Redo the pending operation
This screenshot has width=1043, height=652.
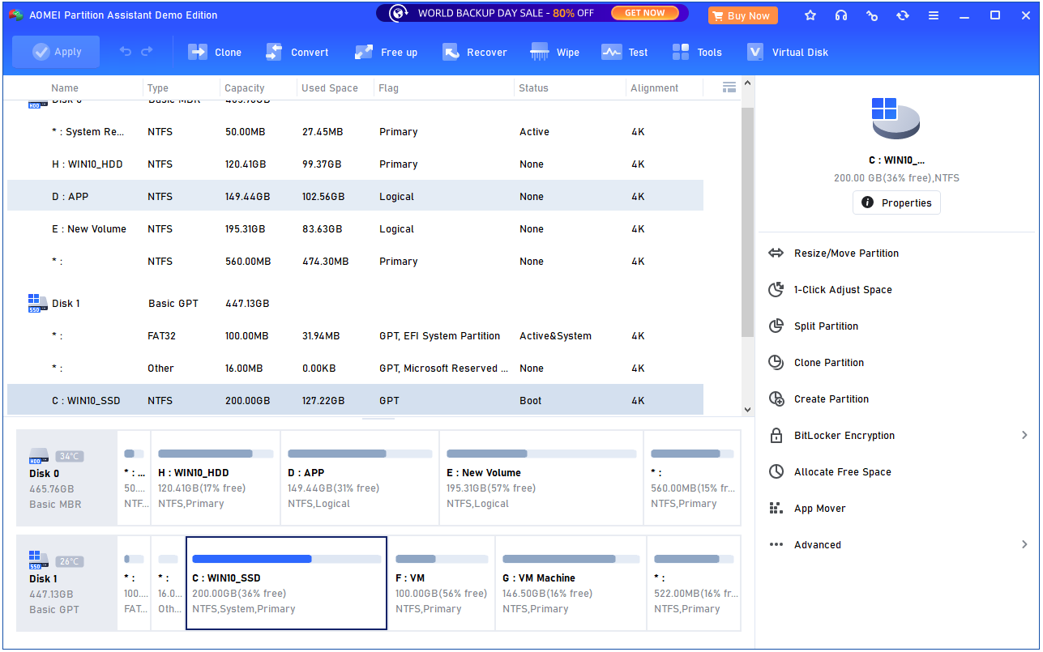point(147,52)
